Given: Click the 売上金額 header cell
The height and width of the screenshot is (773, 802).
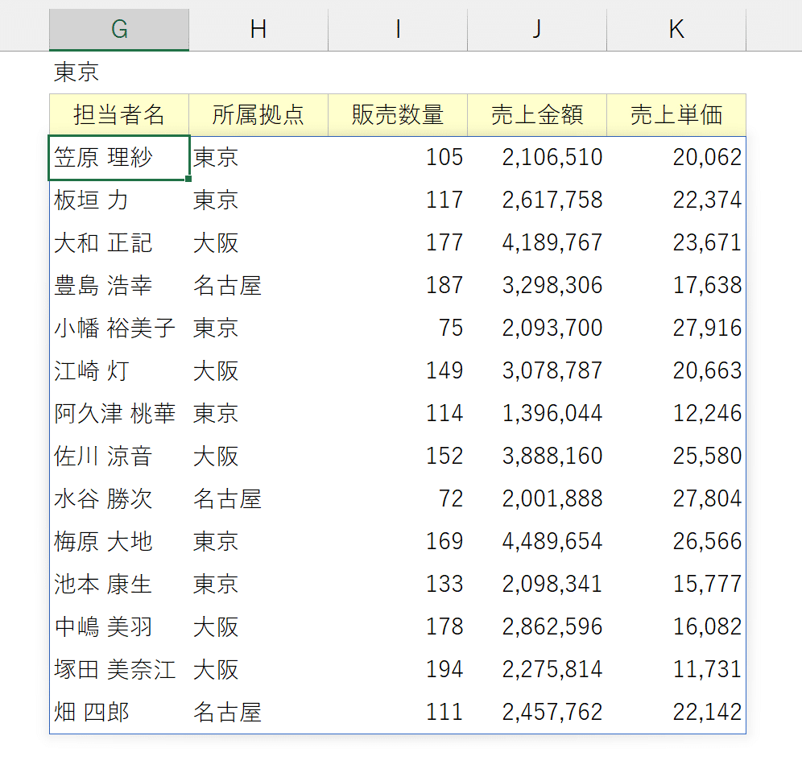Looking at the screenshot, I should [537, 114].
